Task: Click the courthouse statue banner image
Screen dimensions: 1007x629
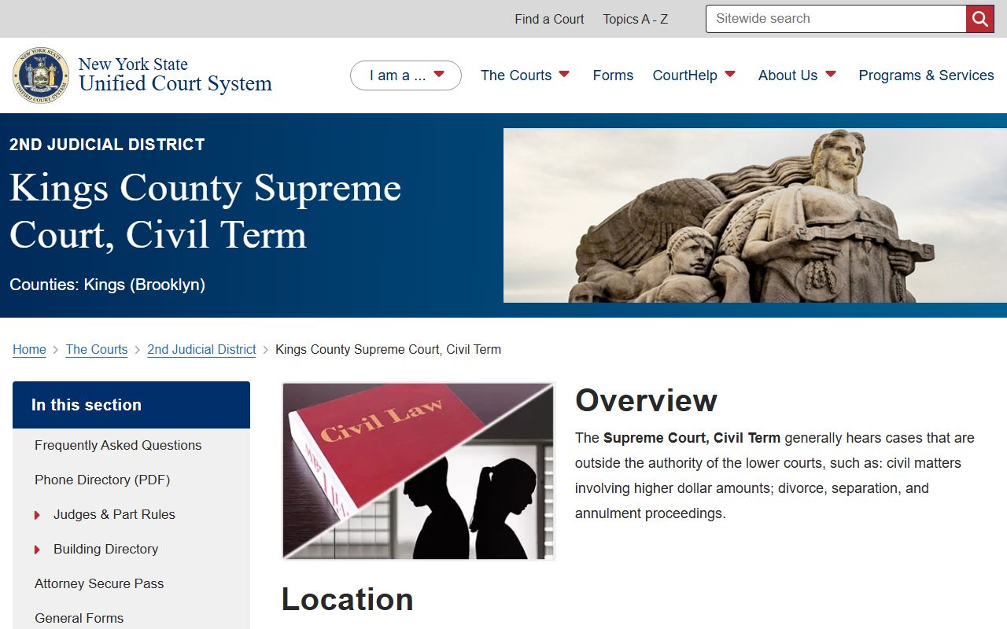Action: point(755,215)
